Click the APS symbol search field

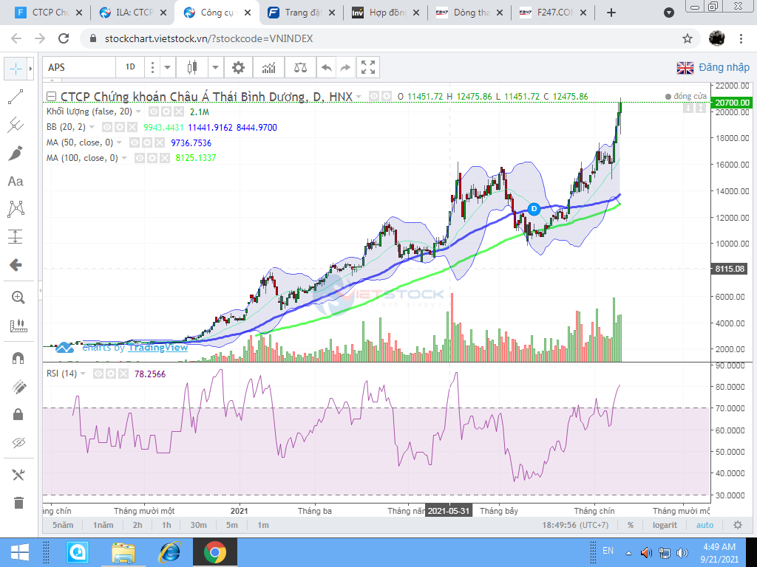78,67
